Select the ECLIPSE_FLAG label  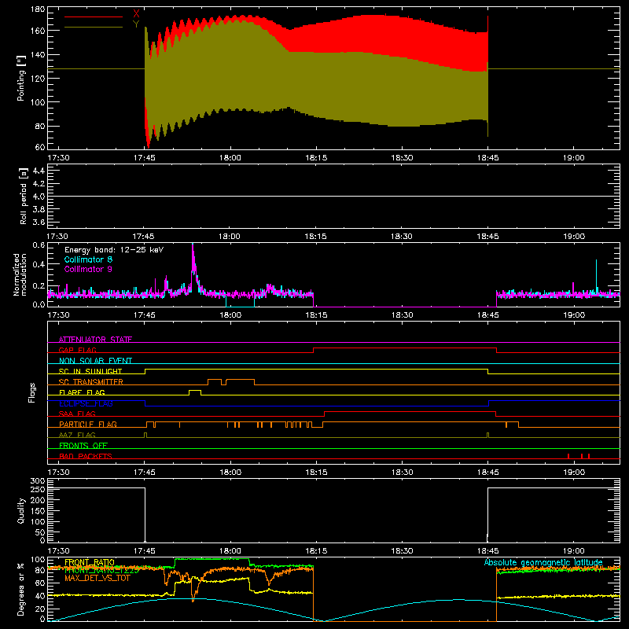tap(86, 403)
